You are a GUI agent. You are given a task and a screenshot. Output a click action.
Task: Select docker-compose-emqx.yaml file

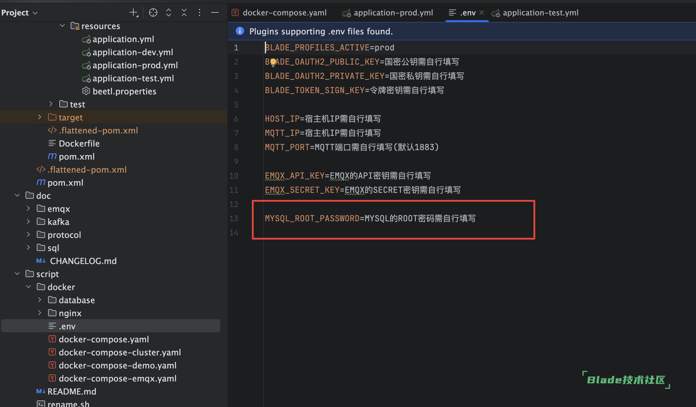click(118, 379)
